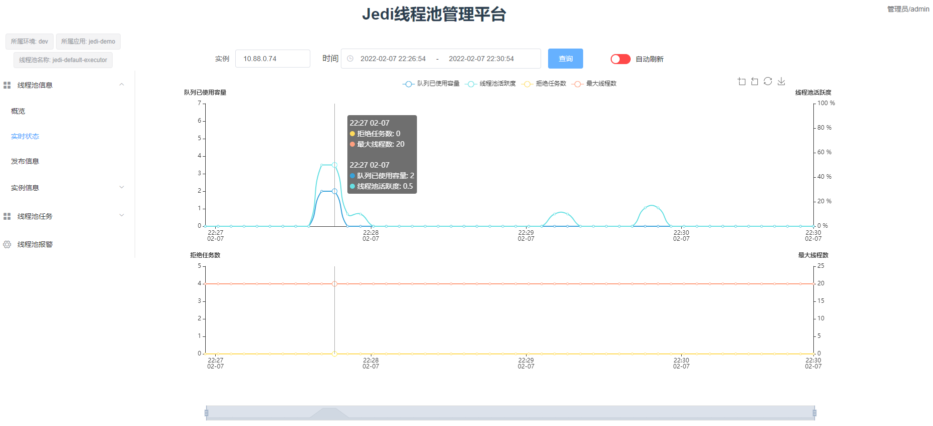Screen dimensions: 933x426
Task: Click the data zoom slider track center
Action: (511, 413)
